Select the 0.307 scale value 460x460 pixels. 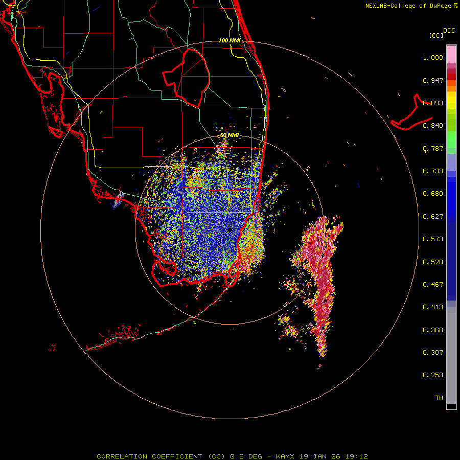point(433,353)
